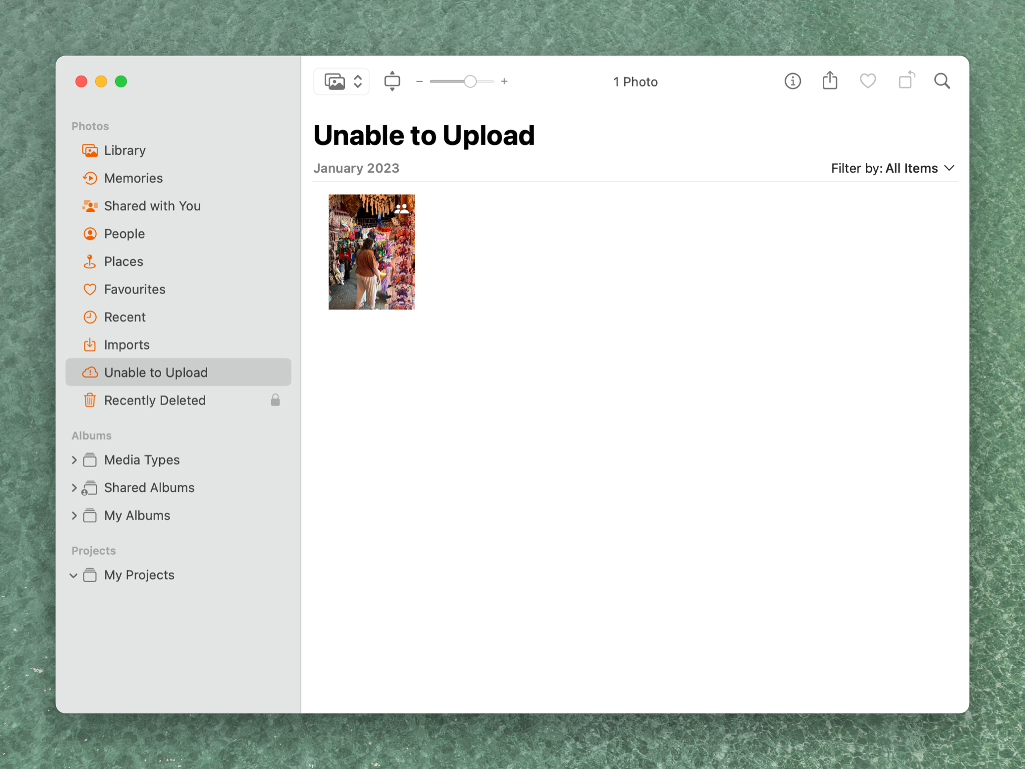Open the Info panel icon
The image size is (1025, 769).
[x=792, y=81]
